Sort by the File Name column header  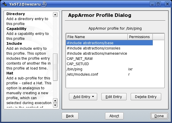click(97, 37)
